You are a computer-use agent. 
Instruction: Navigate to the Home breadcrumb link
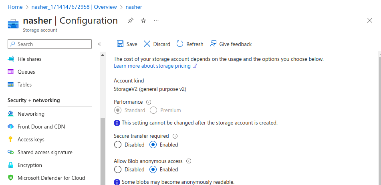[15, 7]
